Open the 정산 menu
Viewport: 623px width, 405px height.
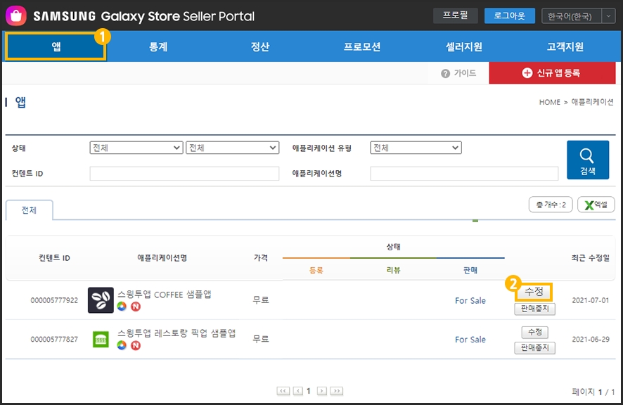(260, 47)
